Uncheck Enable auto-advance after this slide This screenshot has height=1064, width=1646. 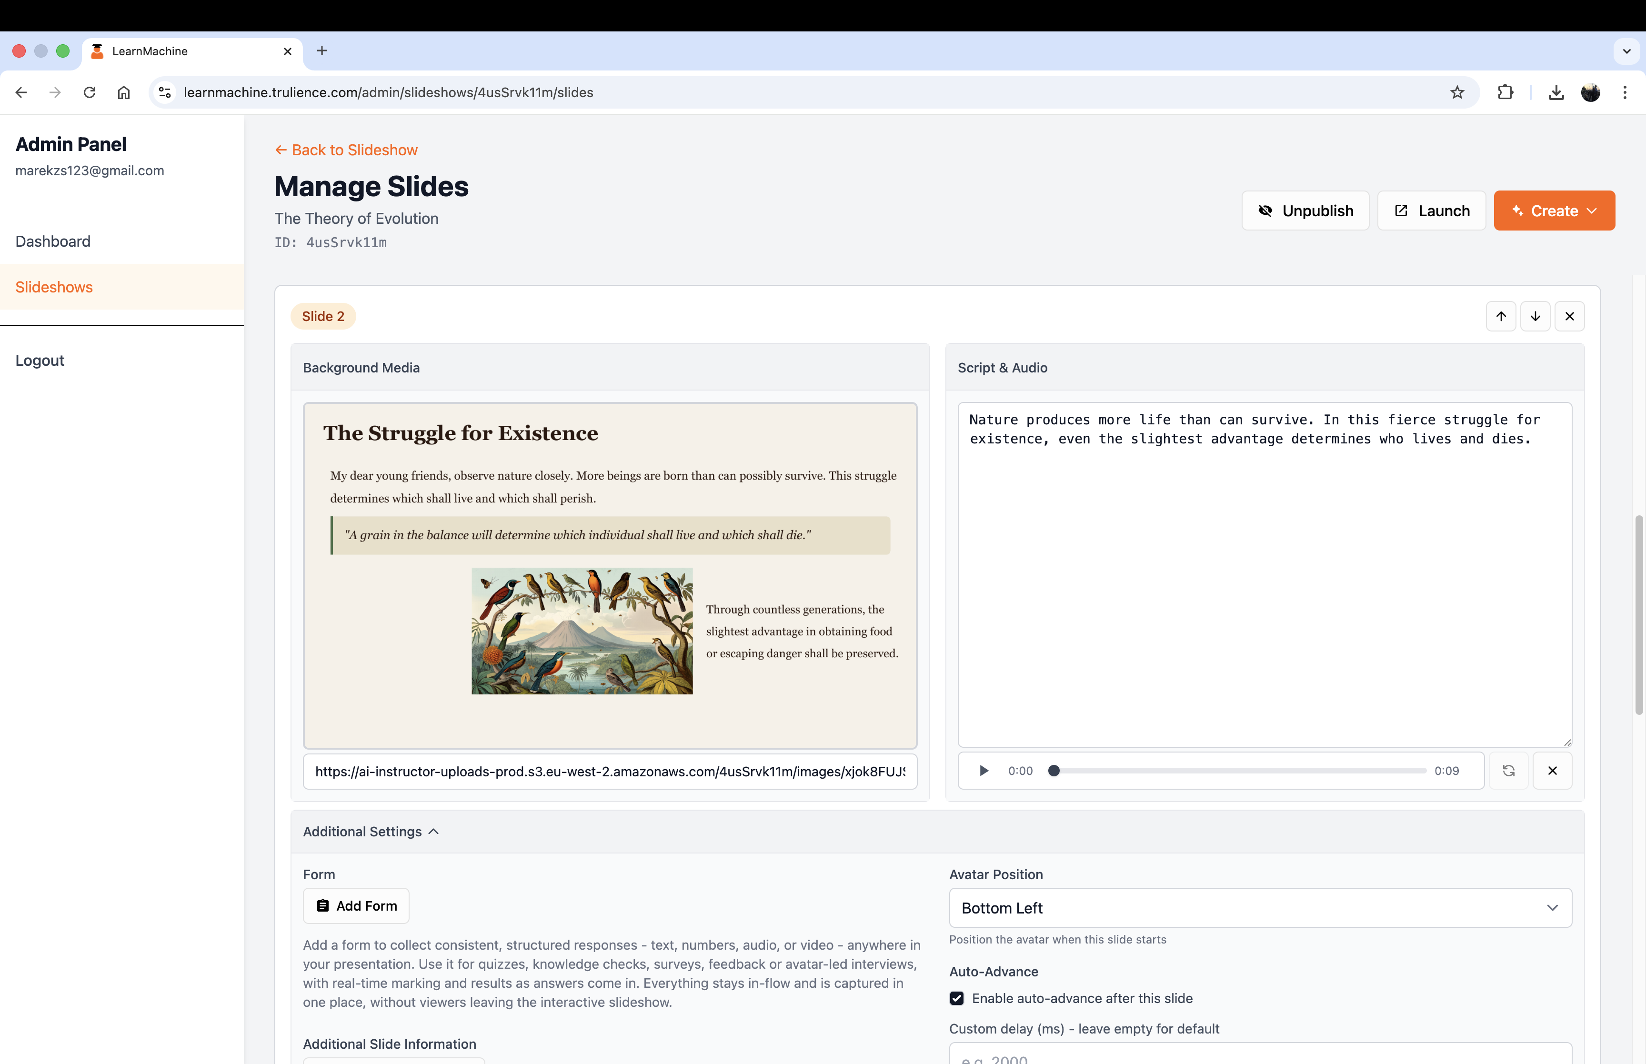[x=957, y=998]
